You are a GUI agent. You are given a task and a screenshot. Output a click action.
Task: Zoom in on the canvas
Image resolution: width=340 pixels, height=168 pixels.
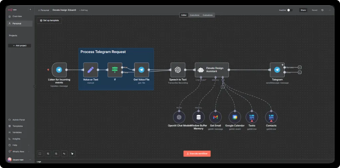pos(48,153)
